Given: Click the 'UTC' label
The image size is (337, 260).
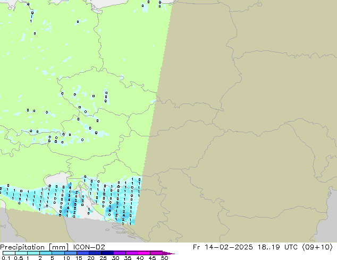Looking at the screenshot, I should click(291, 247).
